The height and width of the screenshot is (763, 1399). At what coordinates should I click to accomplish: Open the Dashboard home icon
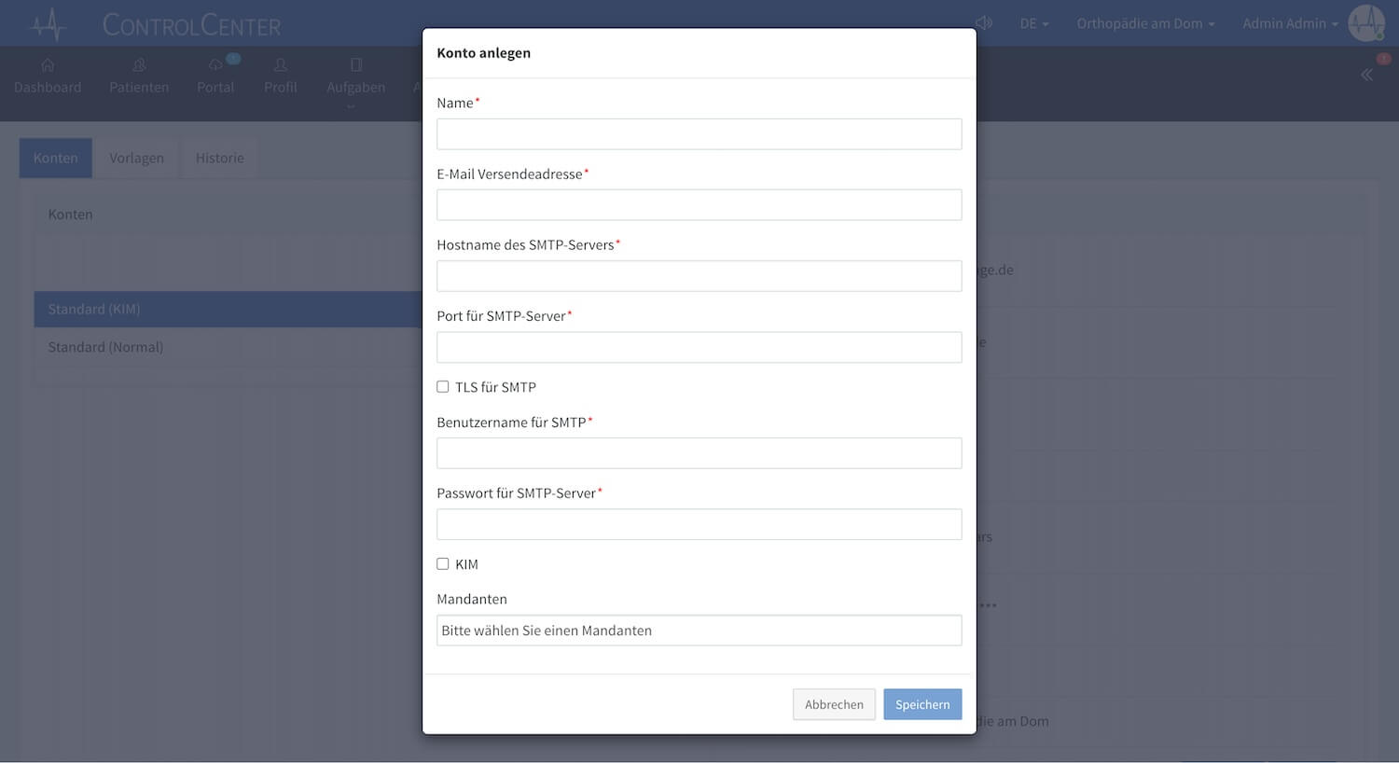point(48,65)
